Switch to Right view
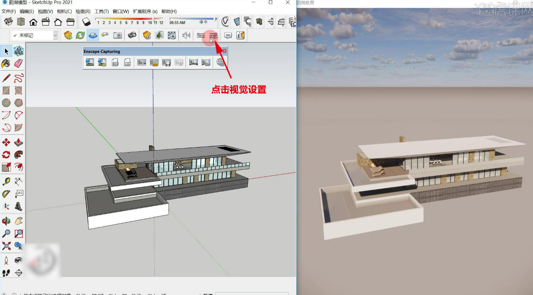This screenshot has height=295, width=533. [46, 22]
